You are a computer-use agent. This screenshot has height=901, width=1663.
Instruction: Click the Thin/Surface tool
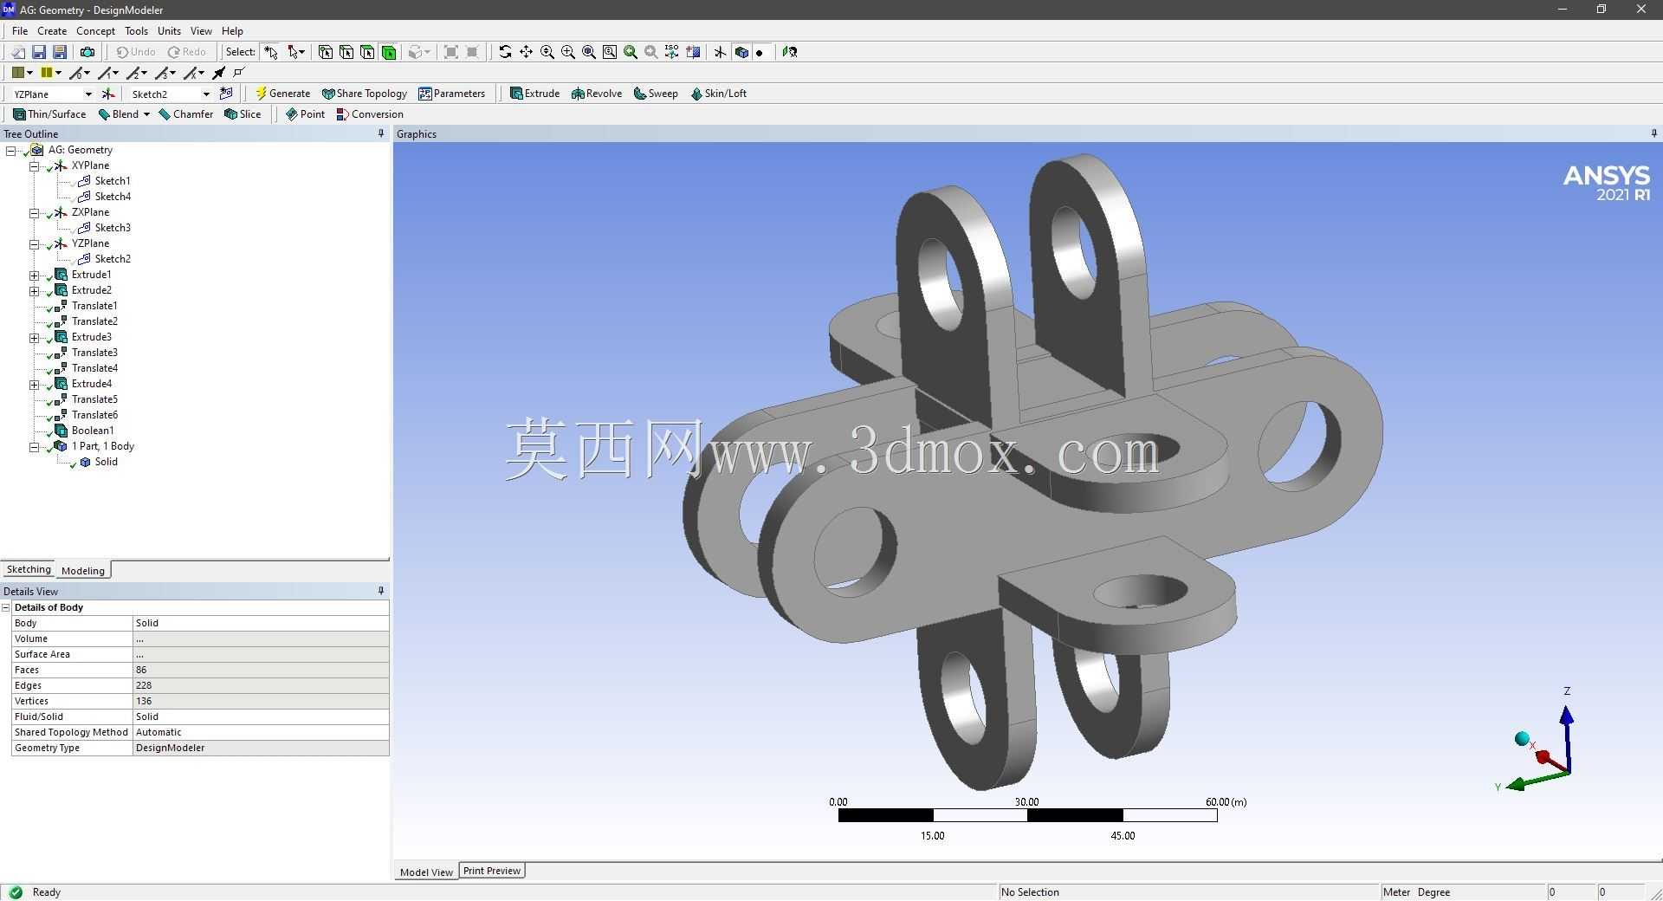pos(49,114)
